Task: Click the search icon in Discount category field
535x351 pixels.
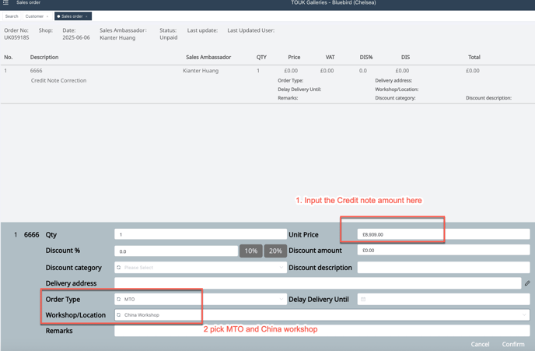Action: (119, 268)
